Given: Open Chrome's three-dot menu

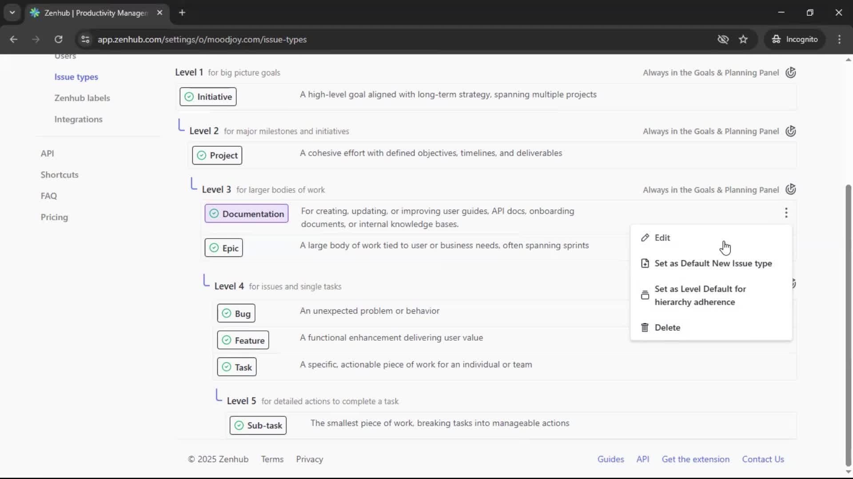Looking at the screenshot, I should (x=840, y=39).
